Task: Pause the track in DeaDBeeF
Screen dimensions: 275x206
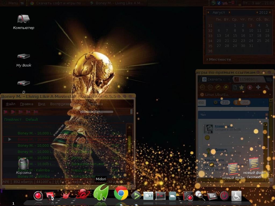Action: point(20,112)
